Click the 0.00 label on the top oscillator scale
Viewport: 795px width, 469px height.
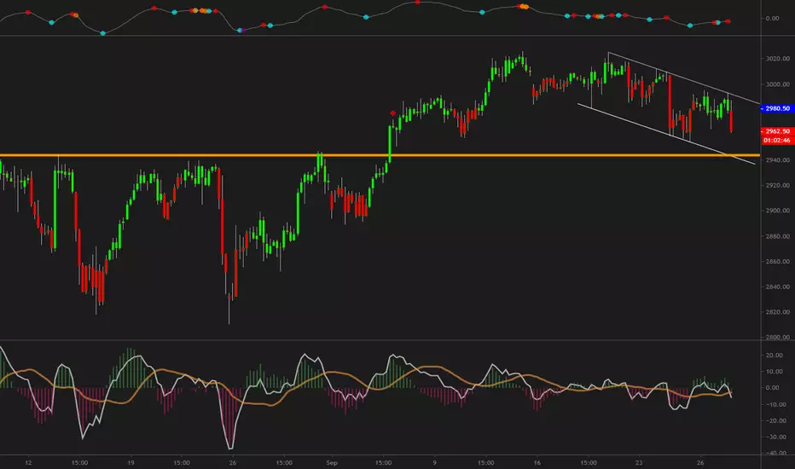click(772, 18)
